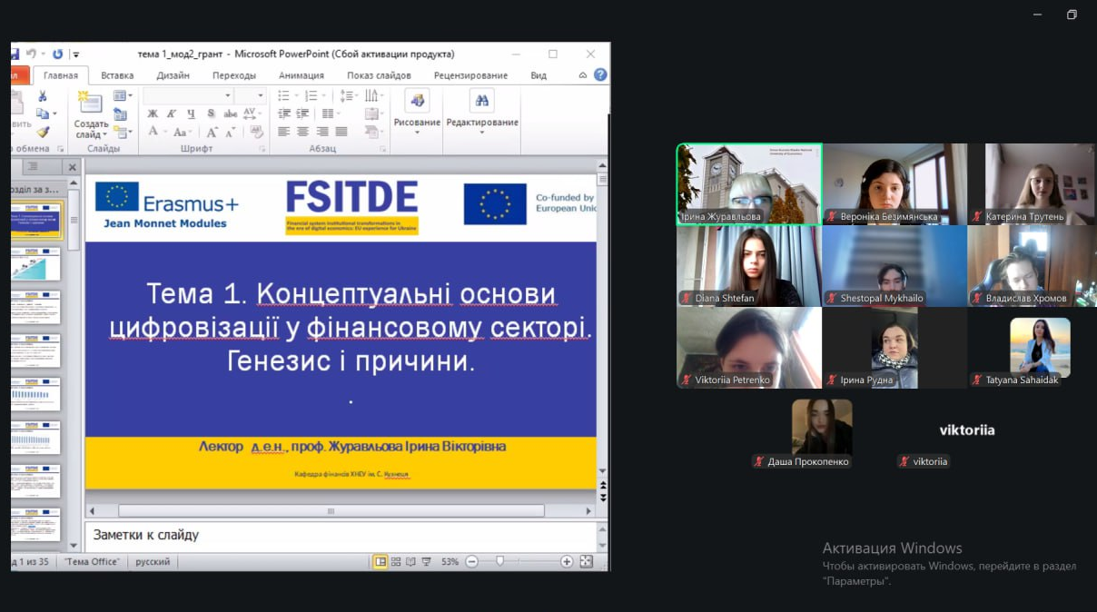Screen dimensions: 1097x612
Task: Click the Заметки к слайду notes field
Action: pos(336,536)
